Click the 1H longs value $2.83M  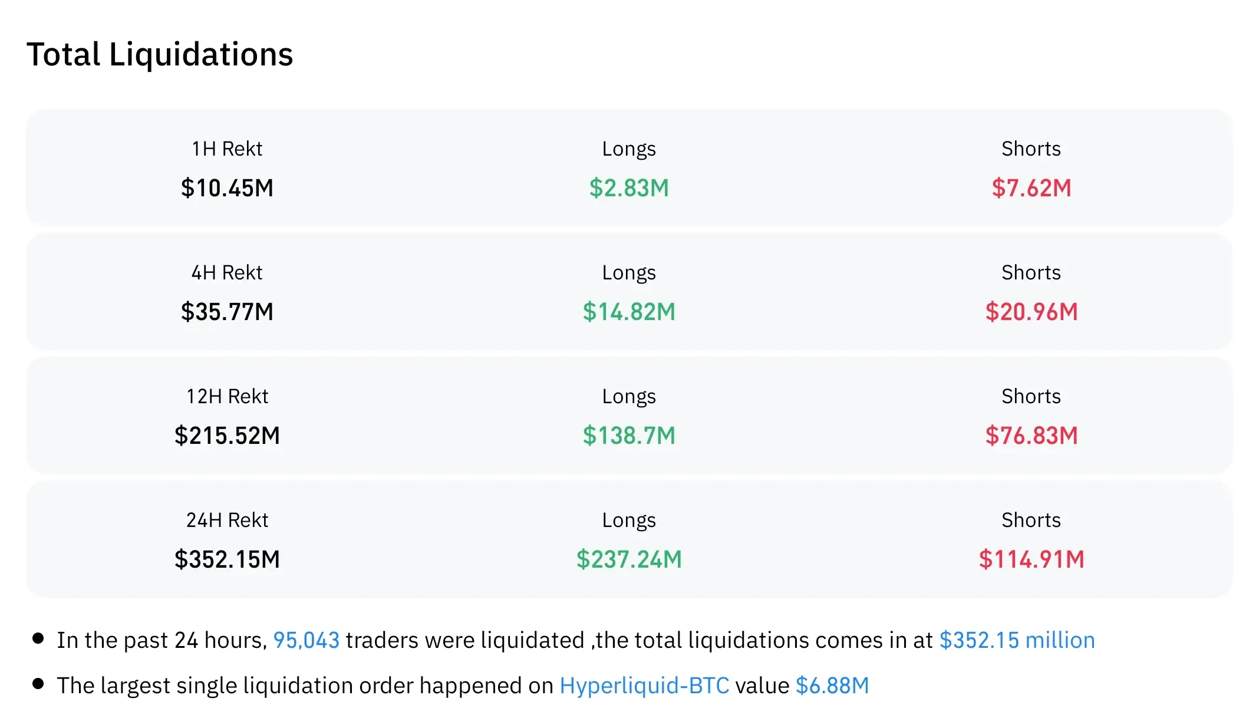point(629,188)
